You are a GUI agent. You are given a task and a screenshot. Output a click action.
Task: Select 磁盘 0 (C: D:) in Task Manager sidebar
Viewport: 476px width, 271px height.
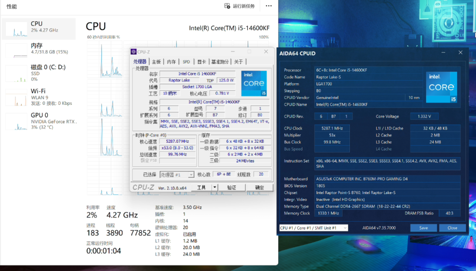tap(39, 73)
